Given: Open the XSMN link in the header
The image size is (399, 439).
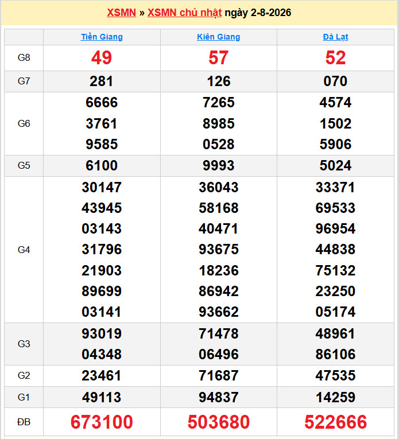Looking at the screenshot, I should pyautogui.click(x=121, y=13).
